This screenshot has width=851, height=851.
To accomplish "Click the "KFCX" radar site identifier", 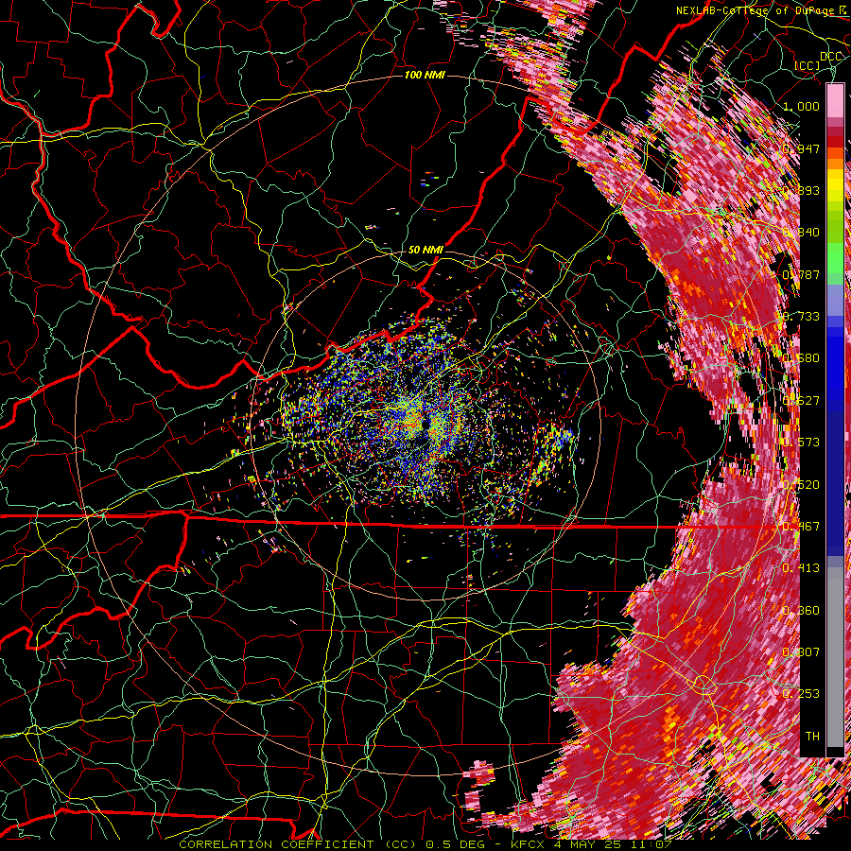I will (530, 844).
